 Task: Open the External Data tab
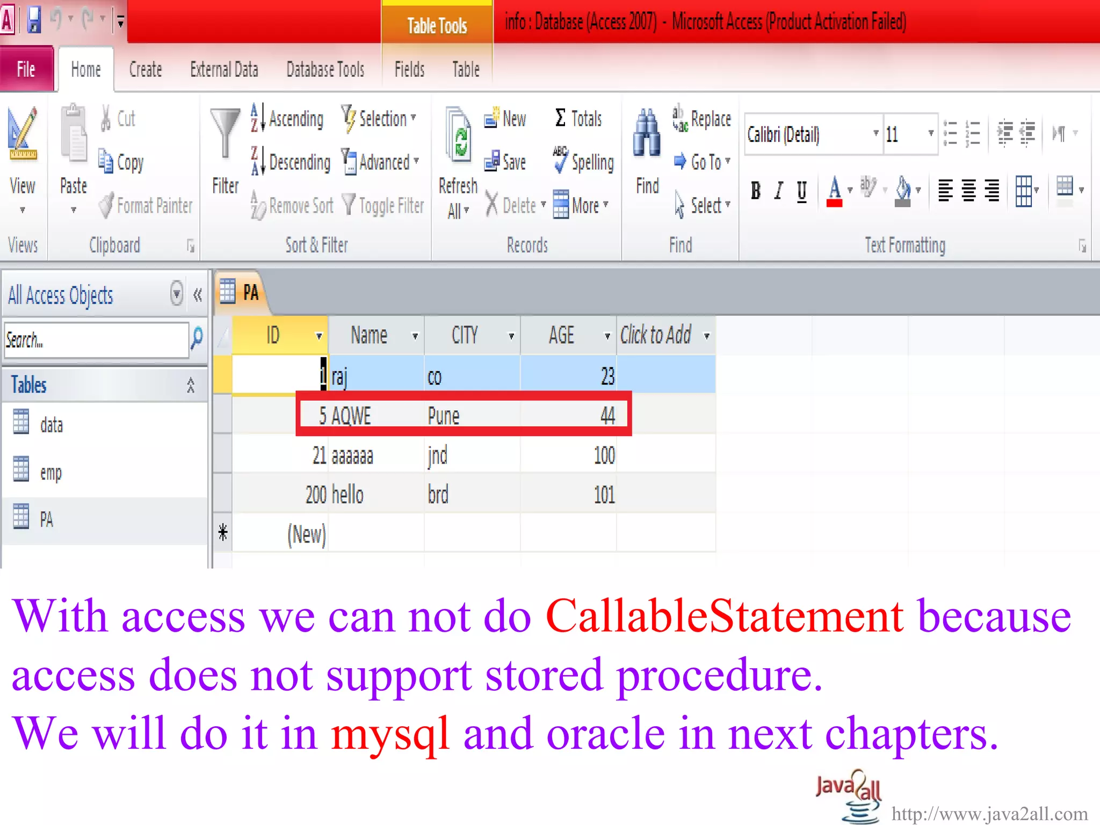pos(224,69)
